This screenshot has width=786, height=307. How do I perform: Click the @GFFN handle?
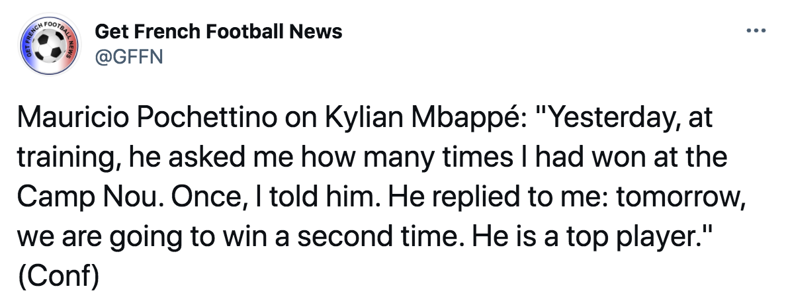pyautogui.click(x=129, y=56)
